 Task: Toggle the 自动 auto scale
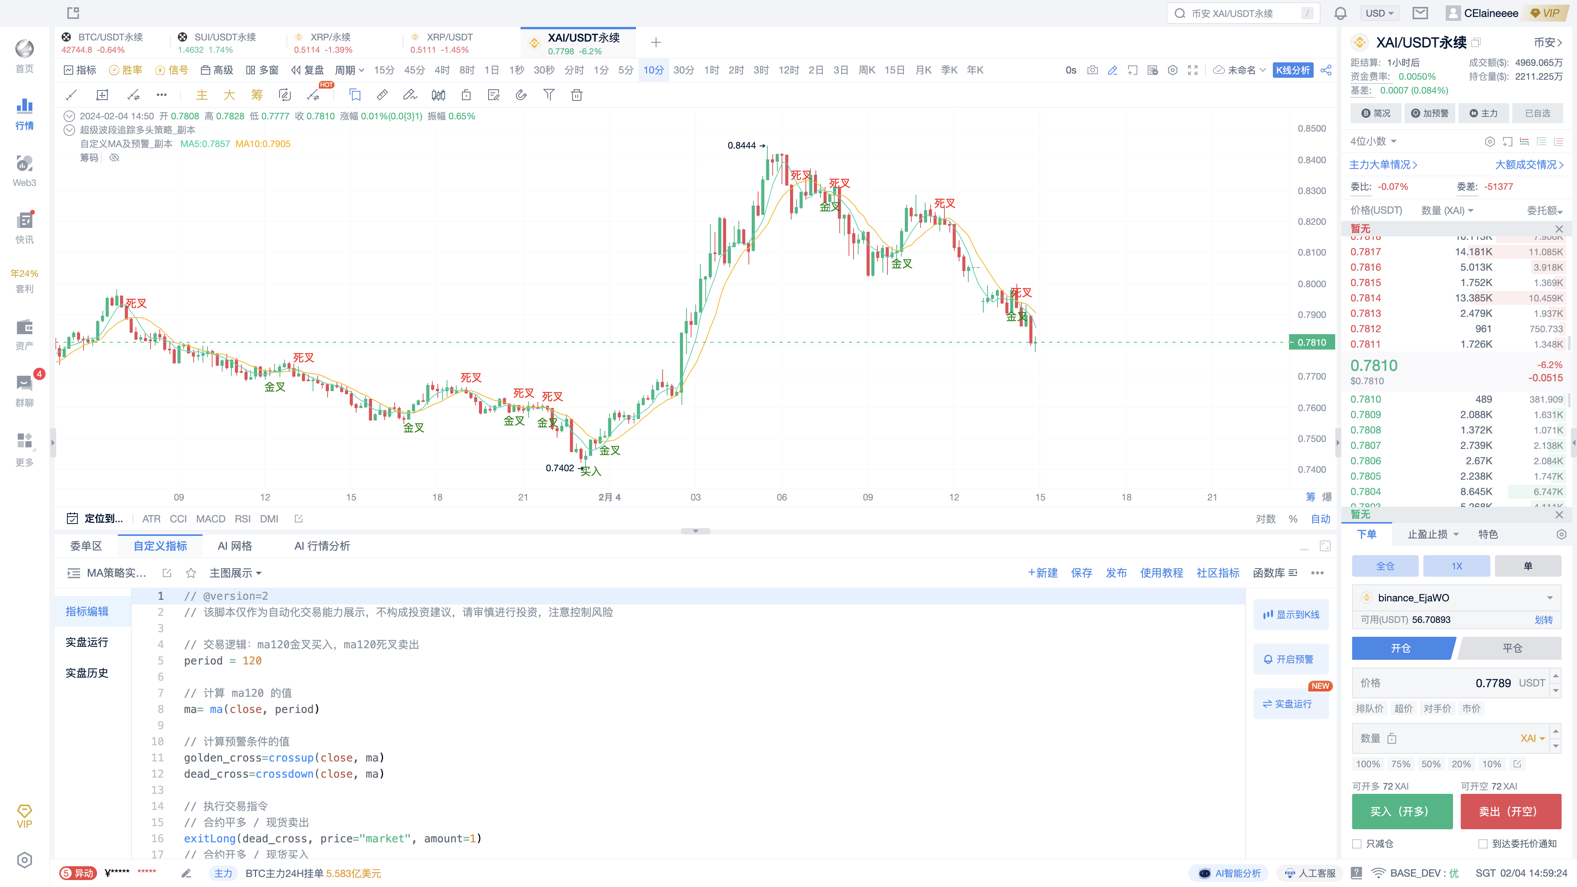1321,519
